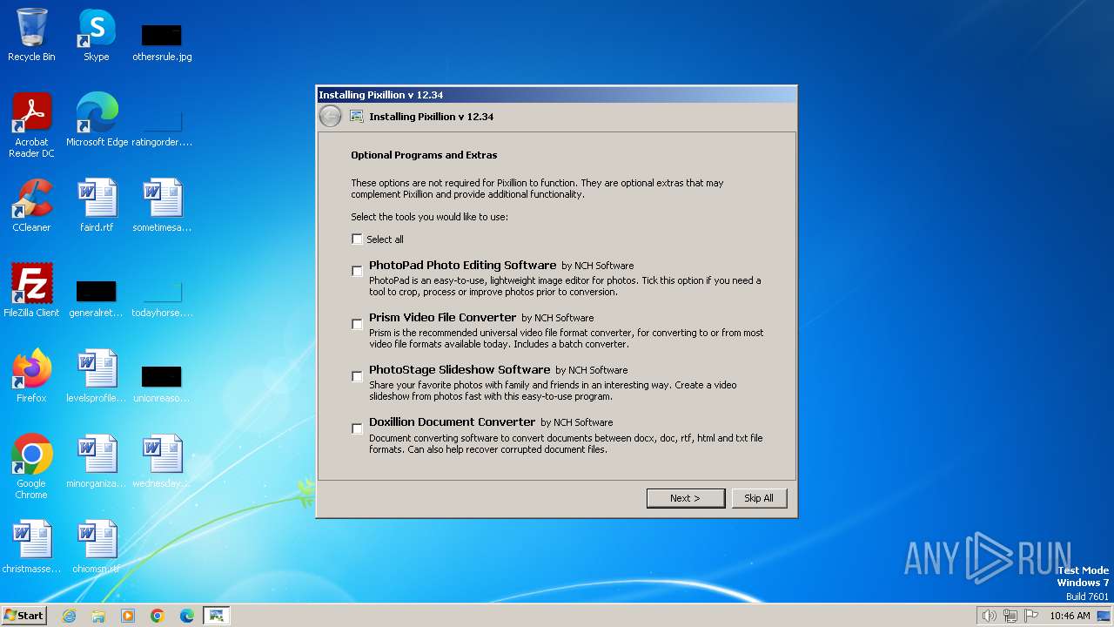1114x627 pixels.
Task: Check the Prism Video File Converter box
Action: (x=357, y=324)
